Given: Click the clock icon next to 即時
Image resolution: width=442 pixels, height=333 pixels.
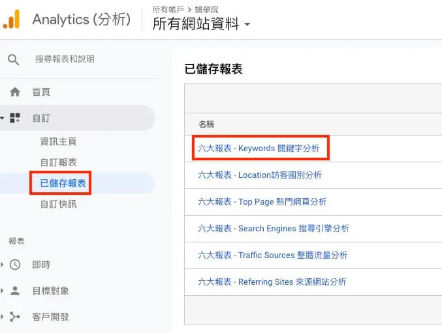Looking at the screenshot, I should click(15, 265).
